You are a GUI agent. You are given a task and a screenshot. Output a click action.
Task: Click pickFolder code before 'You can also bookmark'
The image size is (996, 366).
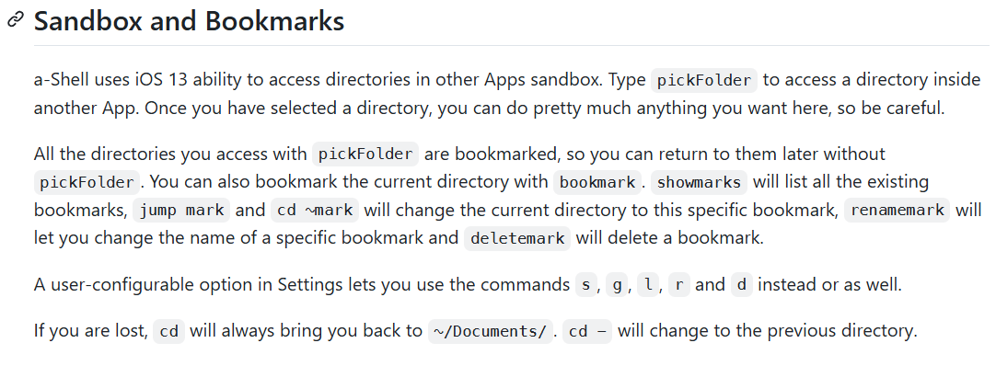click(87, 183)
